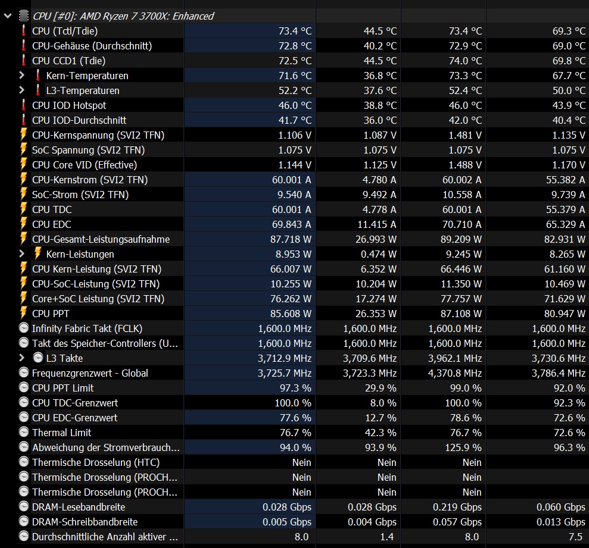The height and width of the screenshot is (548, 589).
Task: Select the Frequenzgrenzwert - Global label
Action: pyautogui.click(x=90, y=373)
